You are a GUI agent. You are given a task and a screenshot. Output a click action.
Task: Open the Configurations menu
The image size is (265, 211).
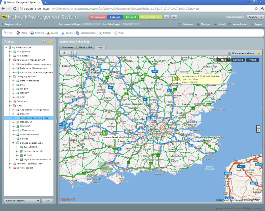pyautogui.click(x=86, y=33)
